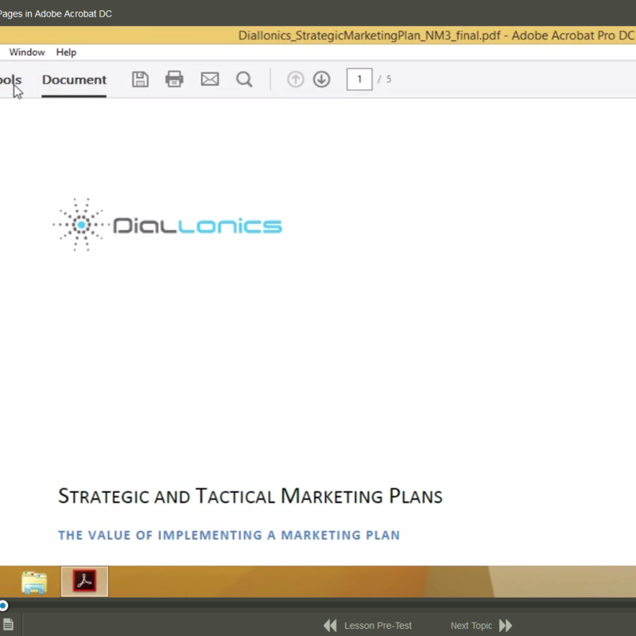Viewport: 636px width, 636px height.
Task: Advance to Next Topic
Action: click(x=481, y=626)
